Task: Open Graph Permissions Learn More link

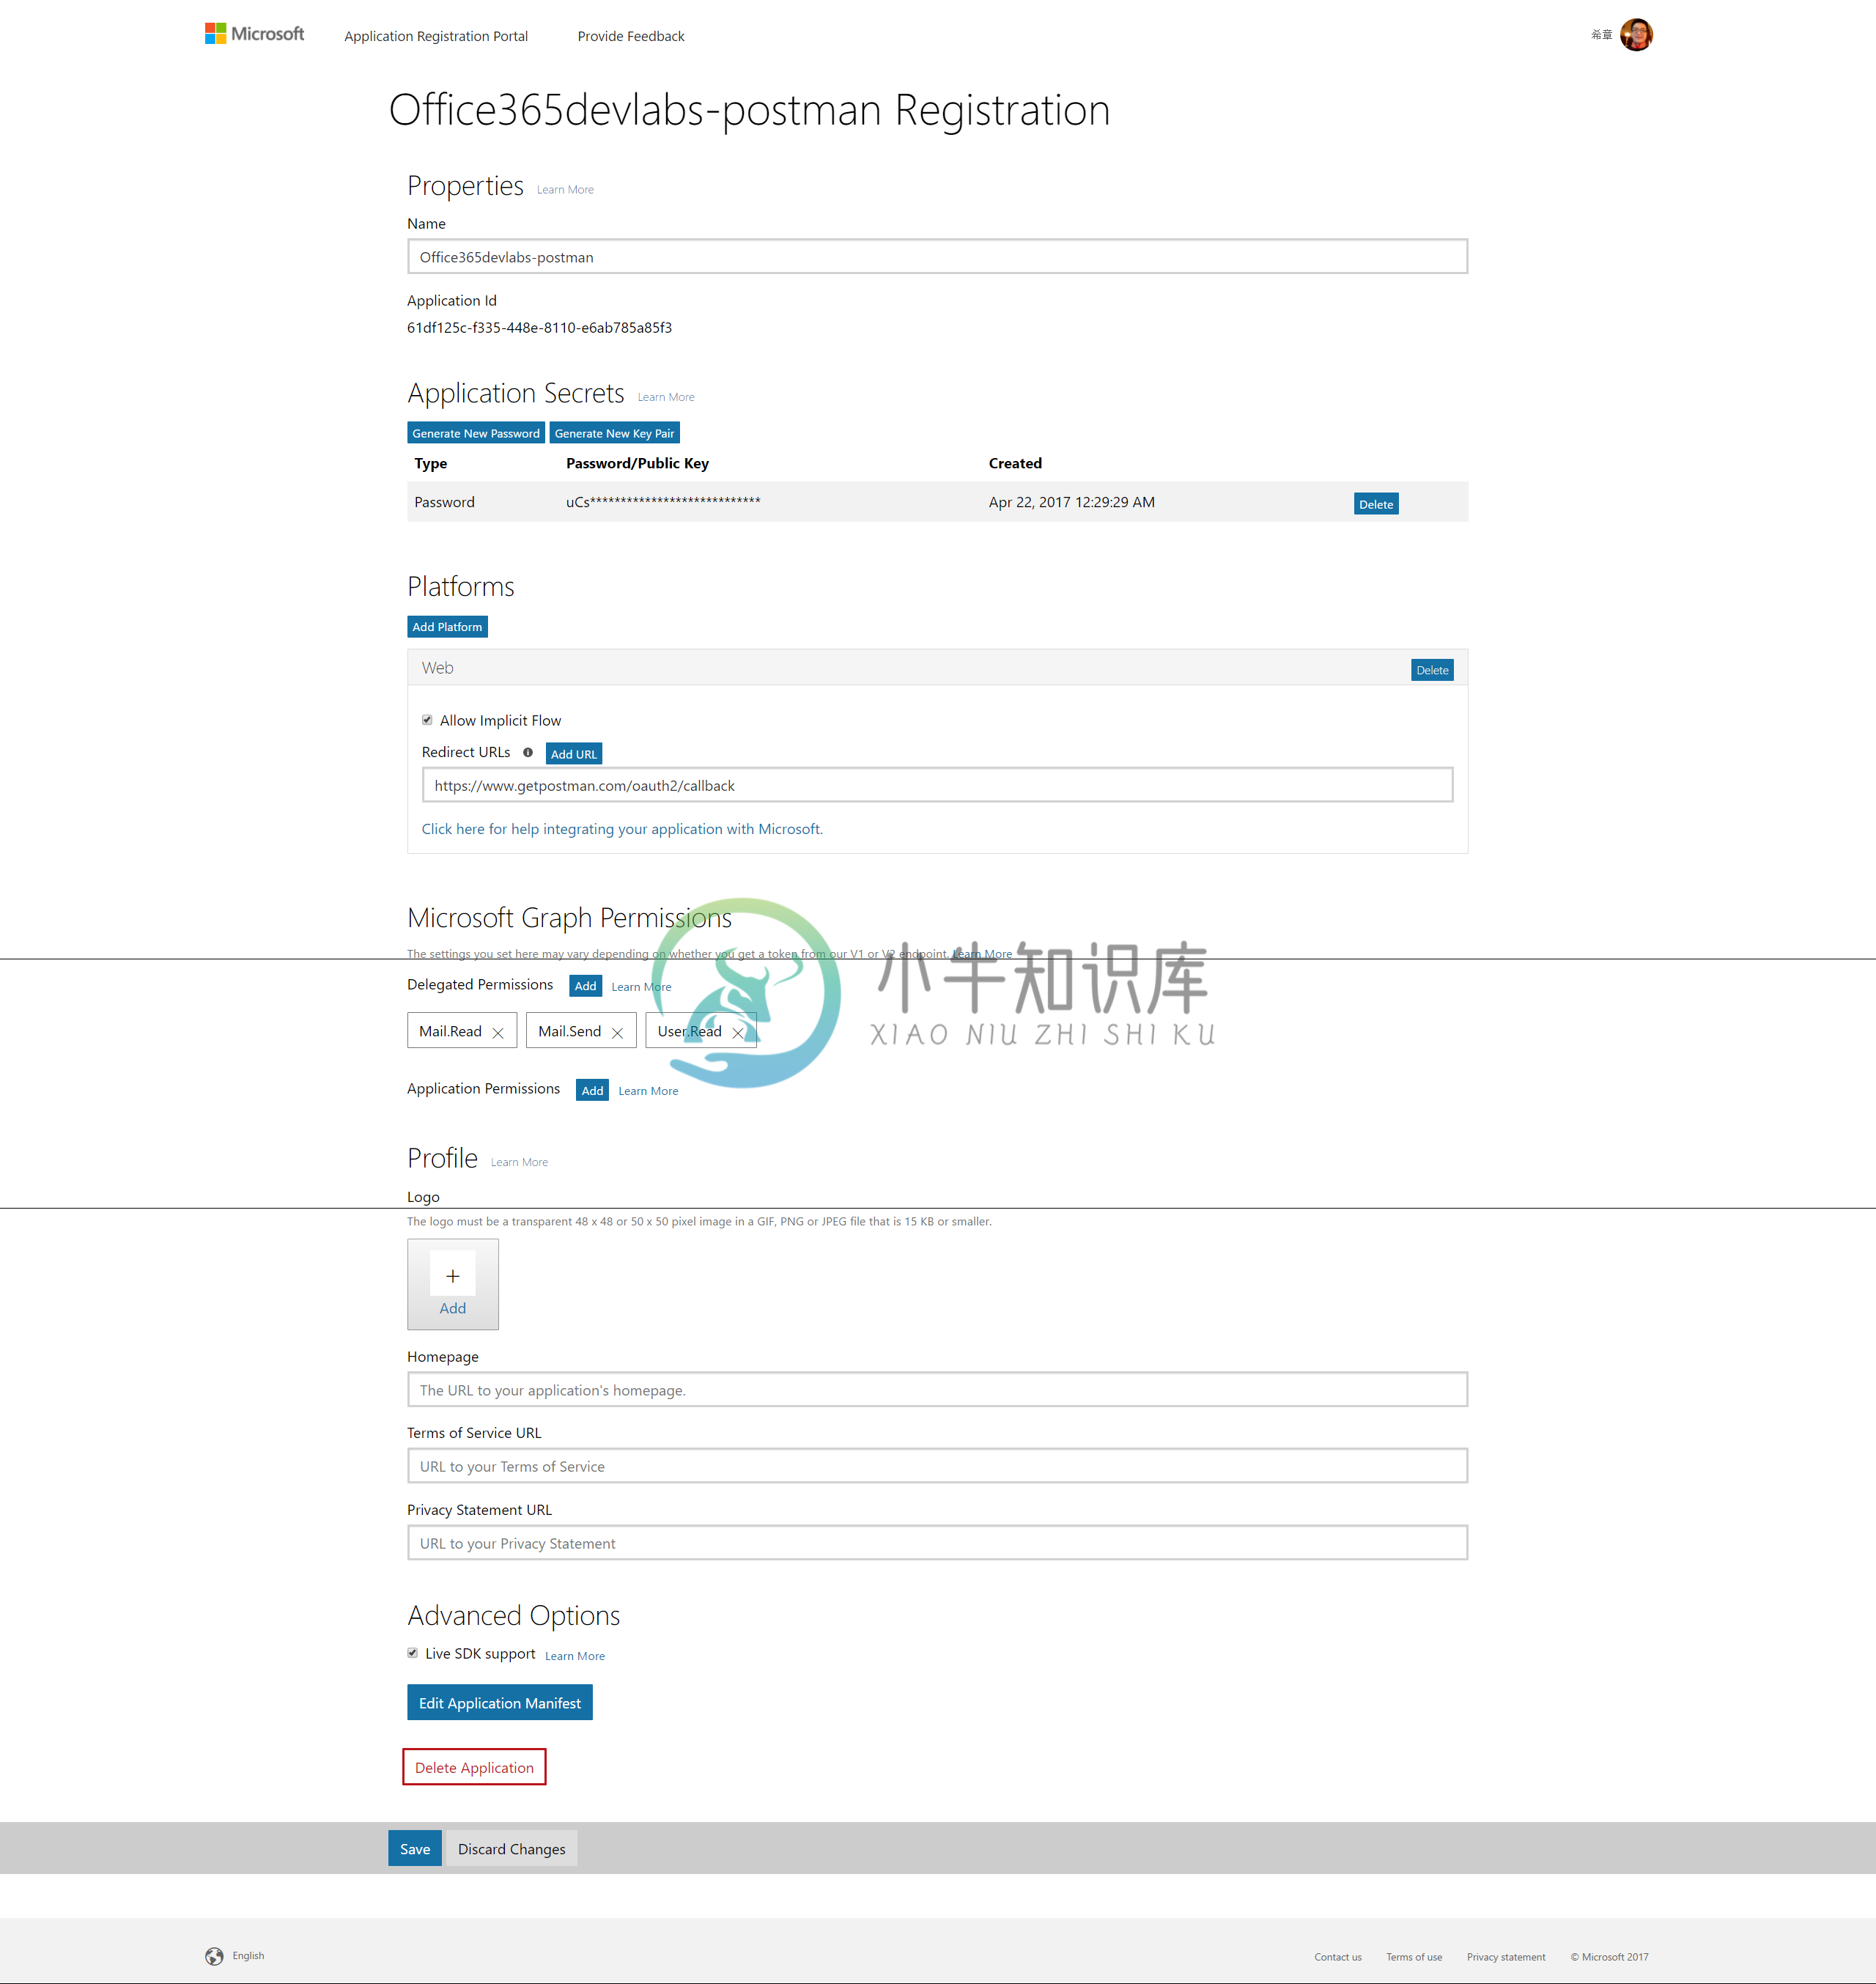Action: click(x=982, y=954)
